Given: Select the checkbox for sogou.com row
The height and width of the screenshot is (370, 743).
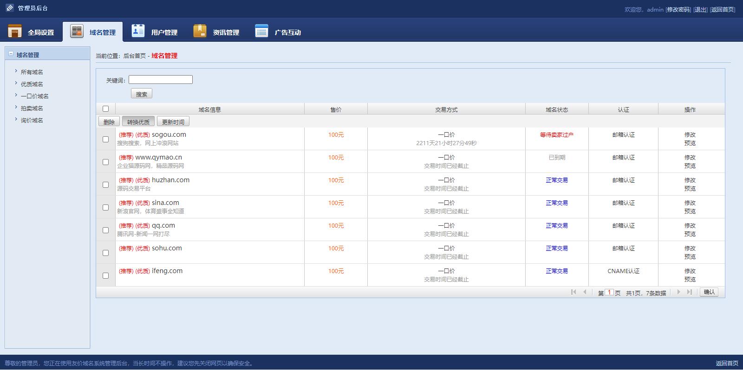Looking at the screenshot, I should click(x=105, y=139).
